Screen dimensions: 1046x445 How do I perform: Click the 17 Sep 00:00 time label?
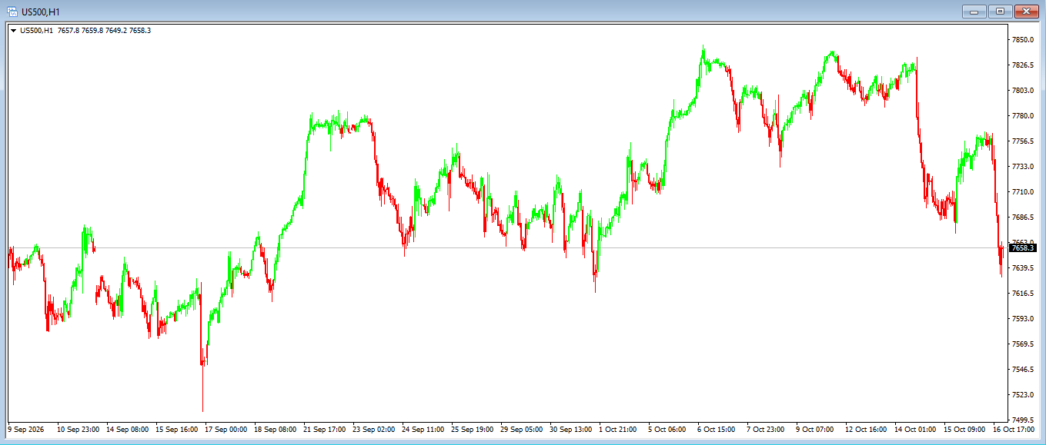click(226, 430)
